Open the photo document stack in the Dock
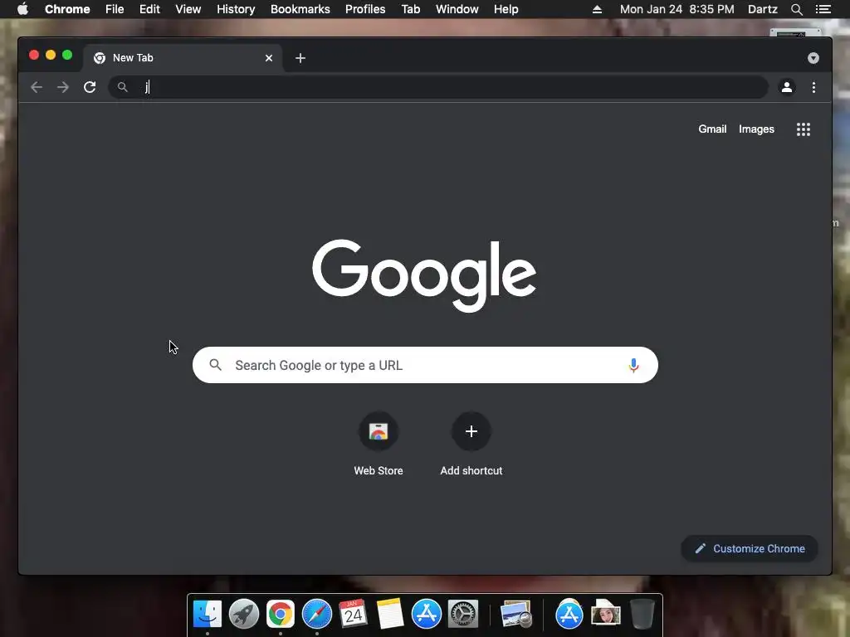This screenshot has height=637, width=850. click(605, 615)
